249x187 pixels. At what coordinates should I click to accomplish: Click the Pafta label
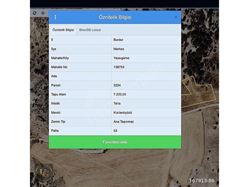[55, 131]
